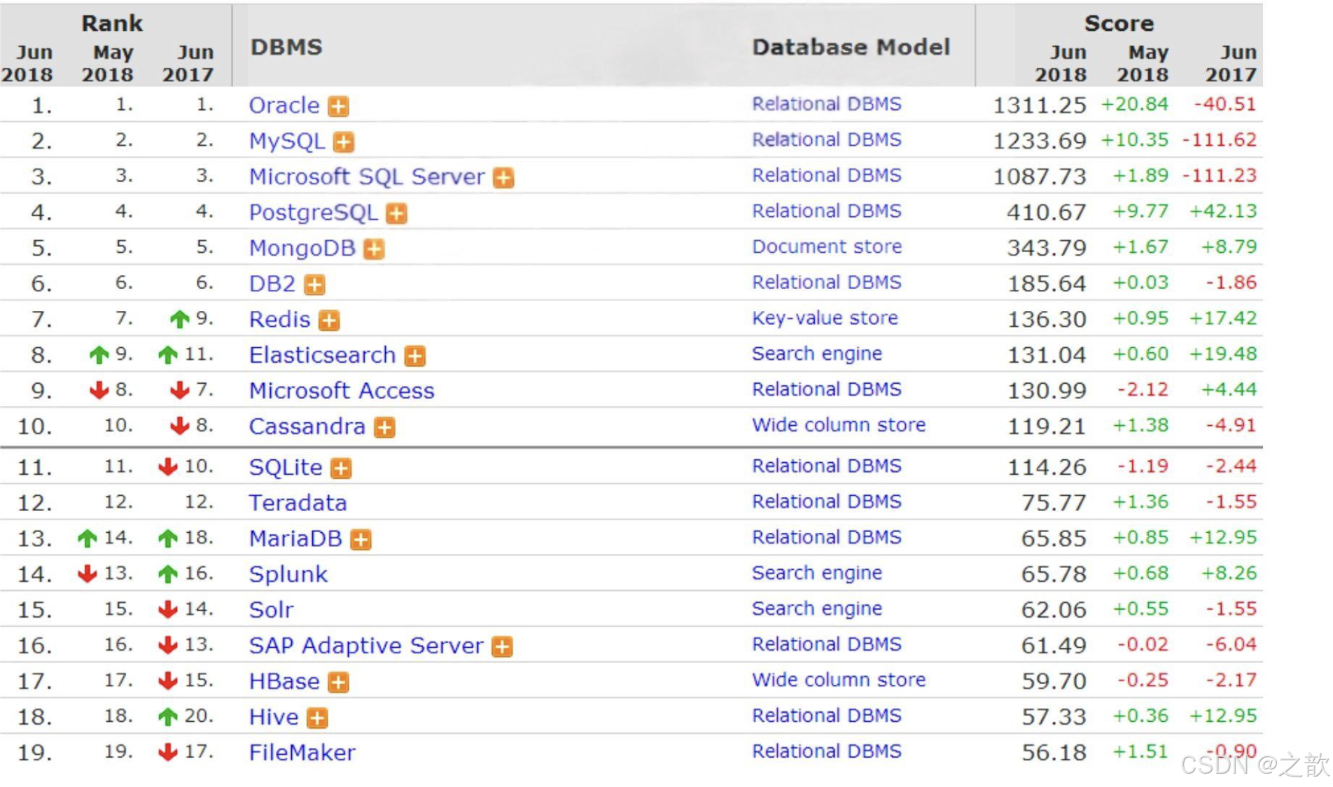Click Search engine model in Elasticsearch row
Viewport: 1333px width, 787px height.
(817, 354)
